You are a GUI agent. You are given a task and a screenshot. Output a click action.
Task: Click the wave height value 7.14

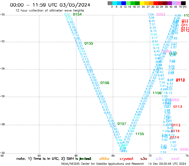pos(76,35)
